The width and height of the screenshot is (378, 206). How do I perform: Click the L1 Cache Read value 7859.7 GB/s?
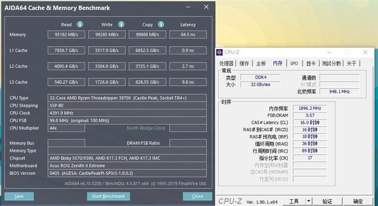(x=66, y=50)
